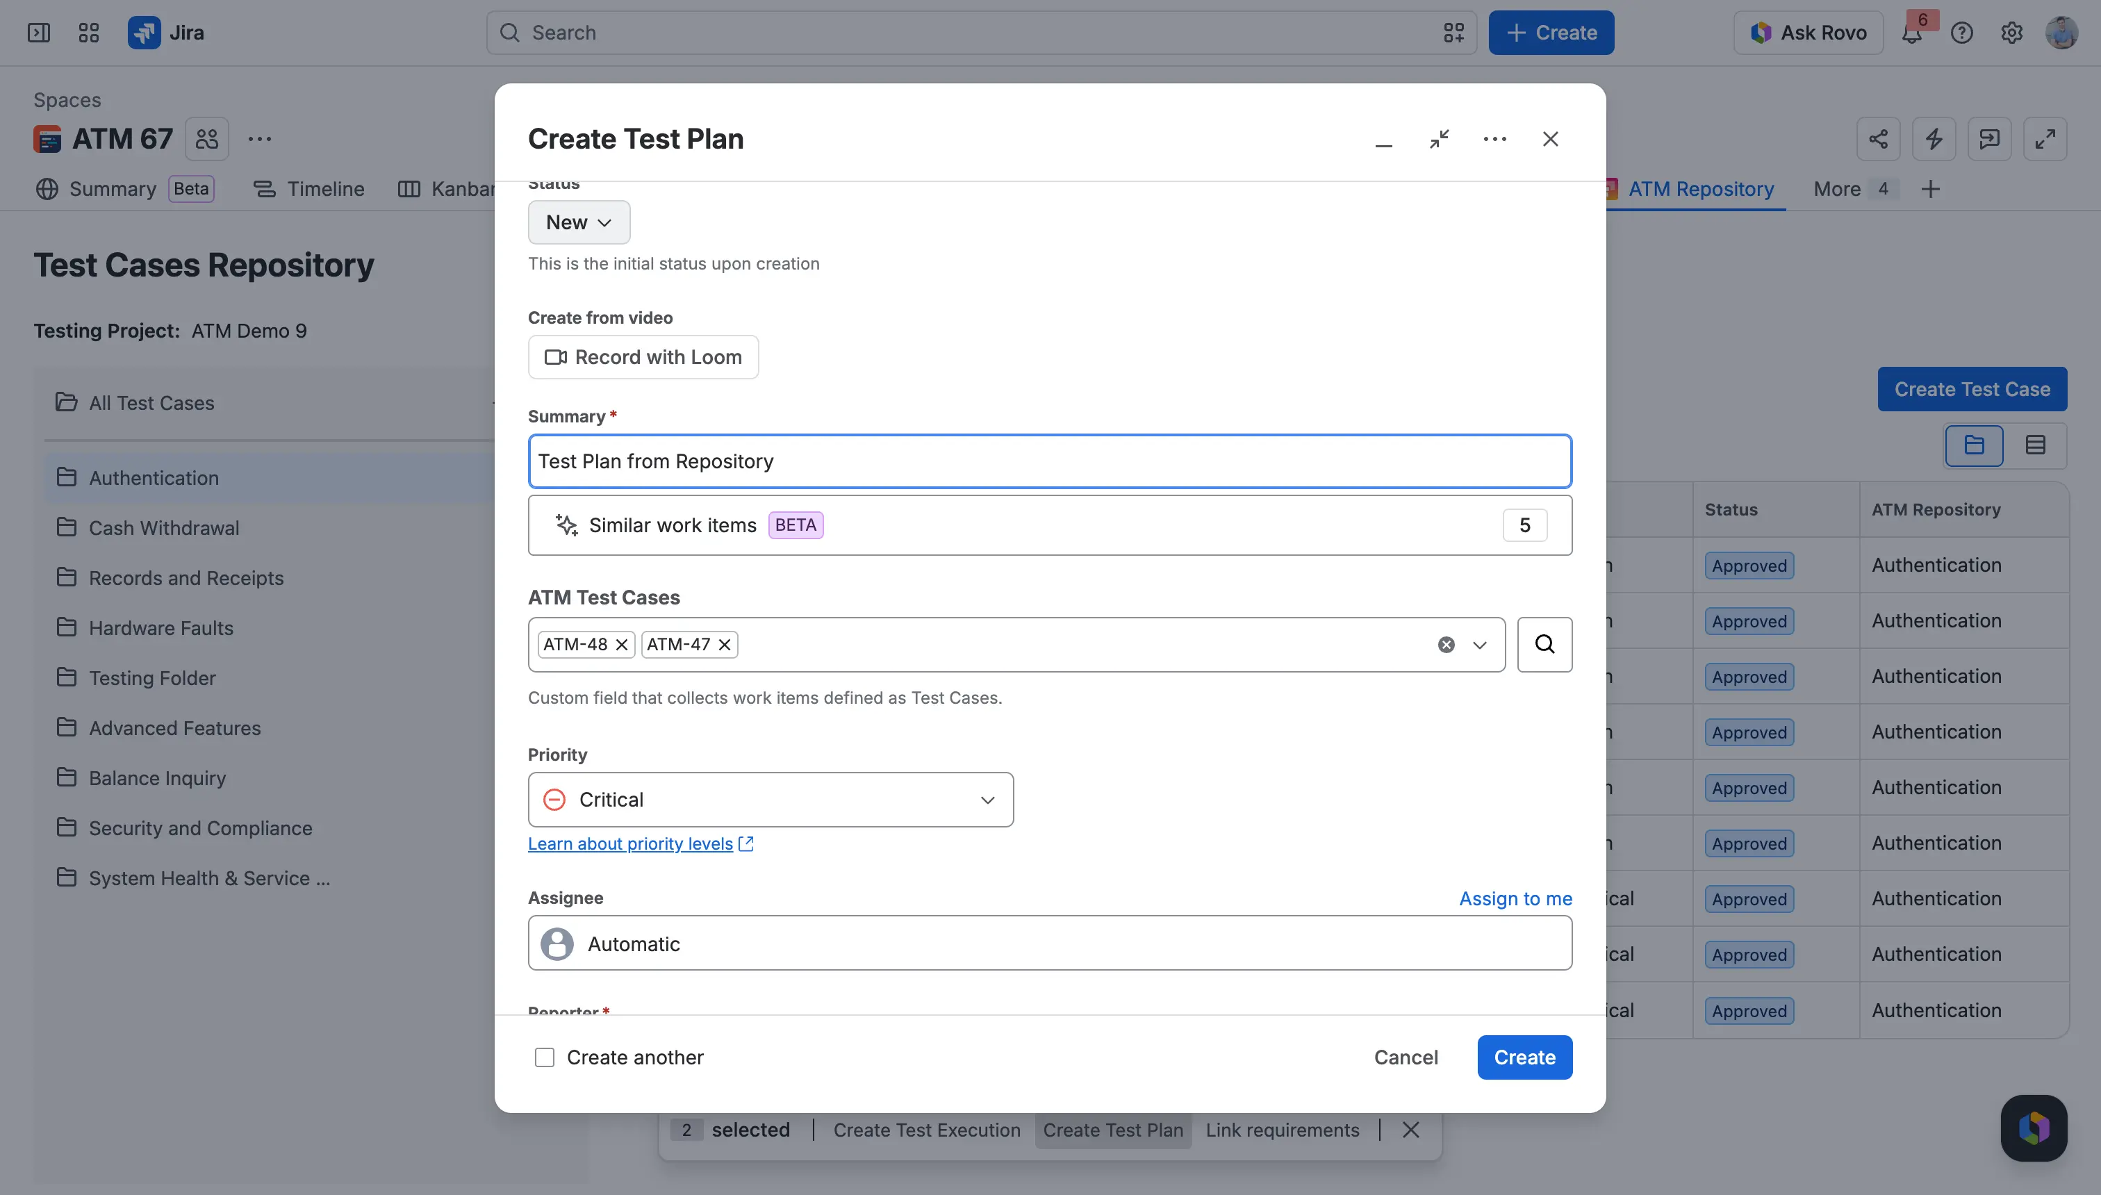This screenshot has height=1195, width=2101.
Task: Click Record with Loom button
Action: click(x=643, y=357)
